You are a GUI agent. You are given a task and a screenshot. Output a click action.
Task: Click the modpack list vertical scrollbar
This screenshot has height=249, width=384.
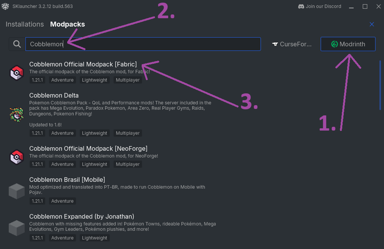[380, 85]
